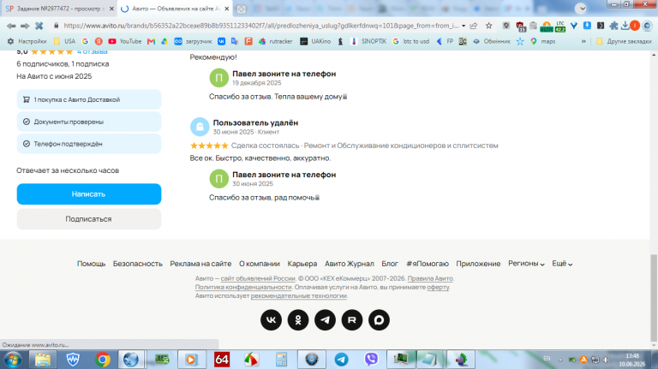Open Telegram from the taskbar
This screenshot has height=369, width=658.
click(341, 360)
